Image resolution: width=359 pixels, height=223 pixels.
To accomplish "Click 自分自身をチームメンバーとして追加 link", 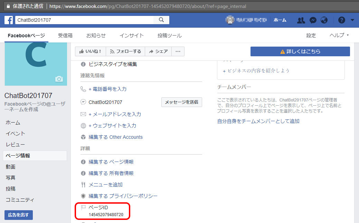I will (x=258, y=121).
